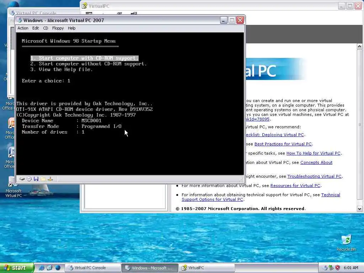The image size is (364, 273).
Task: Switch to VirtualPC help taskbar button
Action: pos(207,268)
